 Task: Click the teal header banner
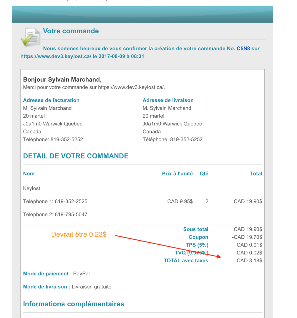142,14
